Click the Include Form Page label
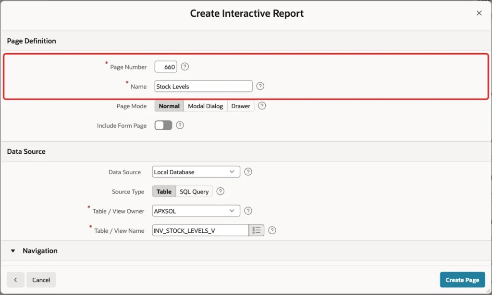The width and height of the screenshot is (492, 295). [x=122, y=125]
